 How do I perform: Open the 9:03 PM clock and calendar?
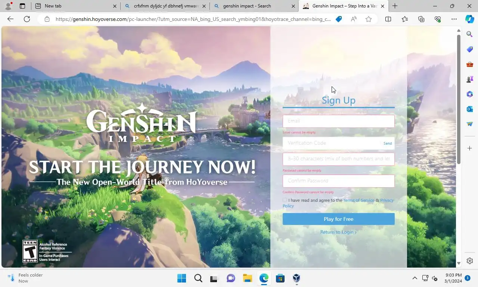click(453, 278)
